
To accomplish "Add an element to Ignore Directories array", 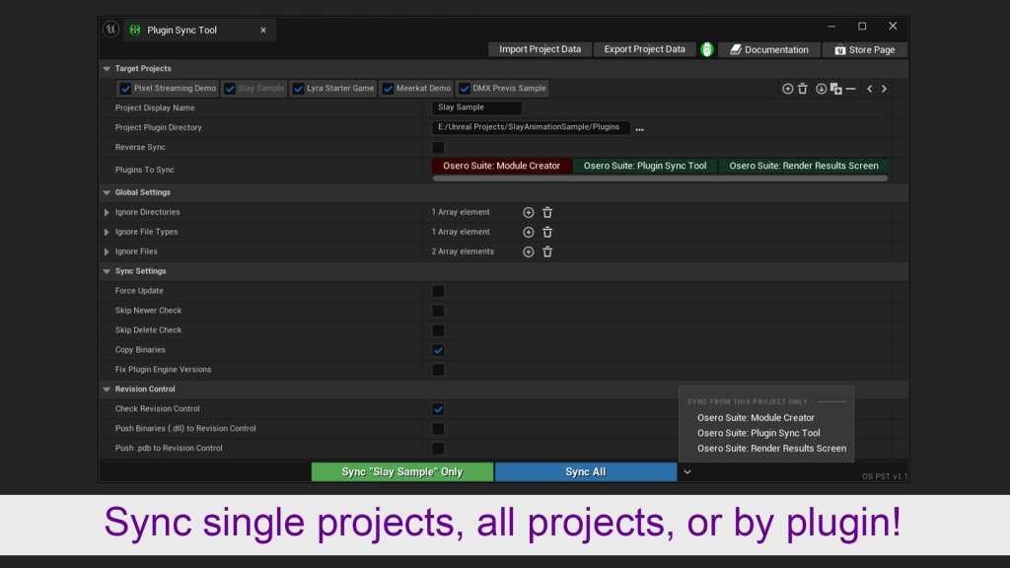I will [x=528, y=212].
